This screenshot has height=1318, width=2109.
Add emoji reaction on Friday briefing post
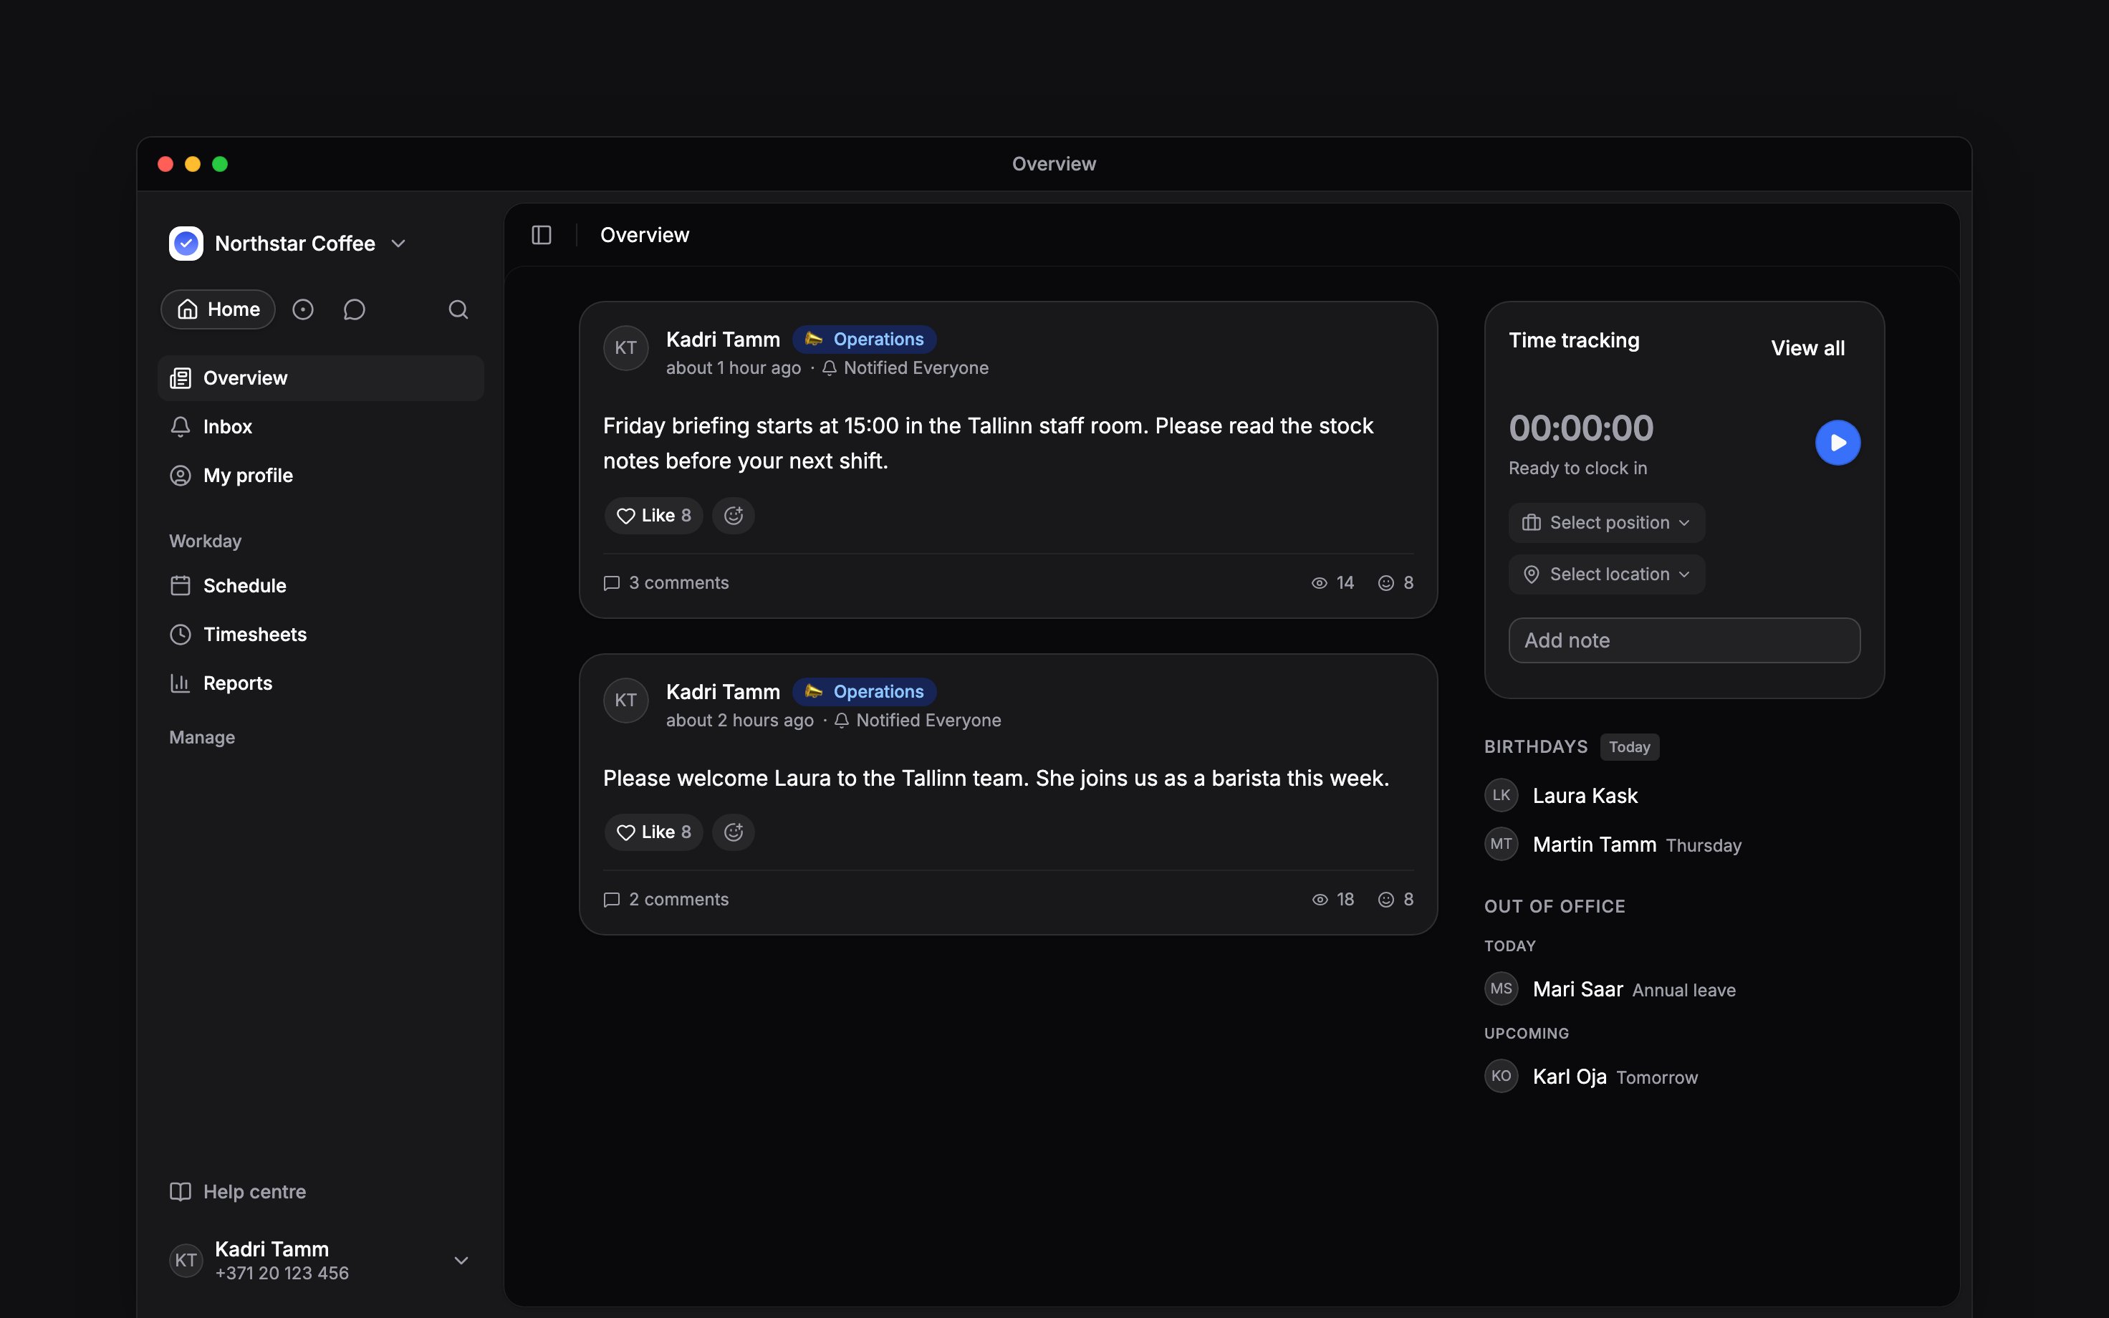click(734, 516)
